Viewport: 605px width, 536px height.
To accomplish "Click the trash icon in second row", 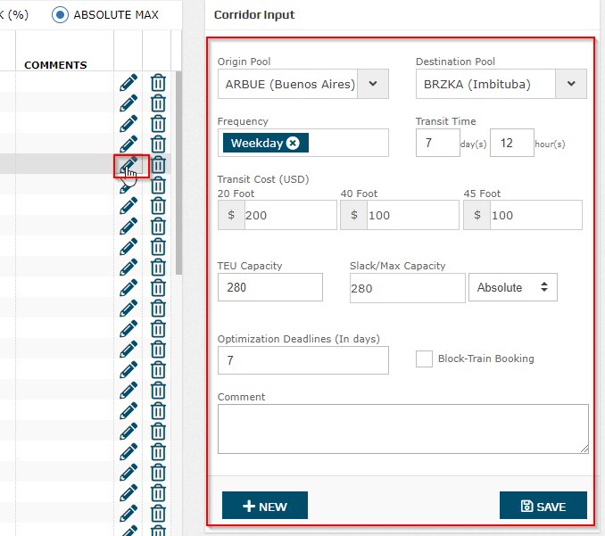I will 158,103.
